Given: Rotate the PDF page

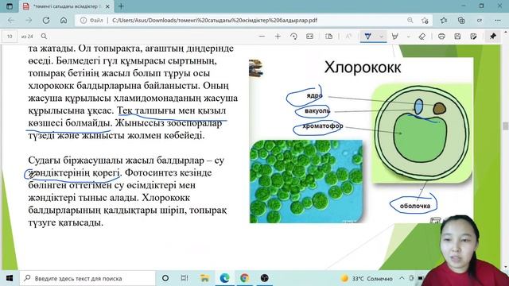Looking at the screenshot, I should coord(293,37).
